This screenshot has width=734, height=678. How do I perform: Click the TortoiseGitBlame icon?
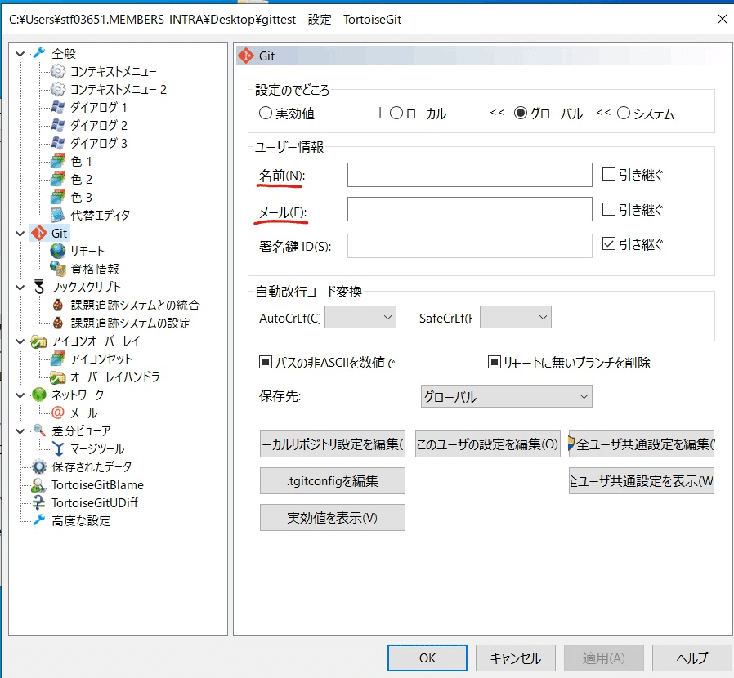[x=39, y=484]
